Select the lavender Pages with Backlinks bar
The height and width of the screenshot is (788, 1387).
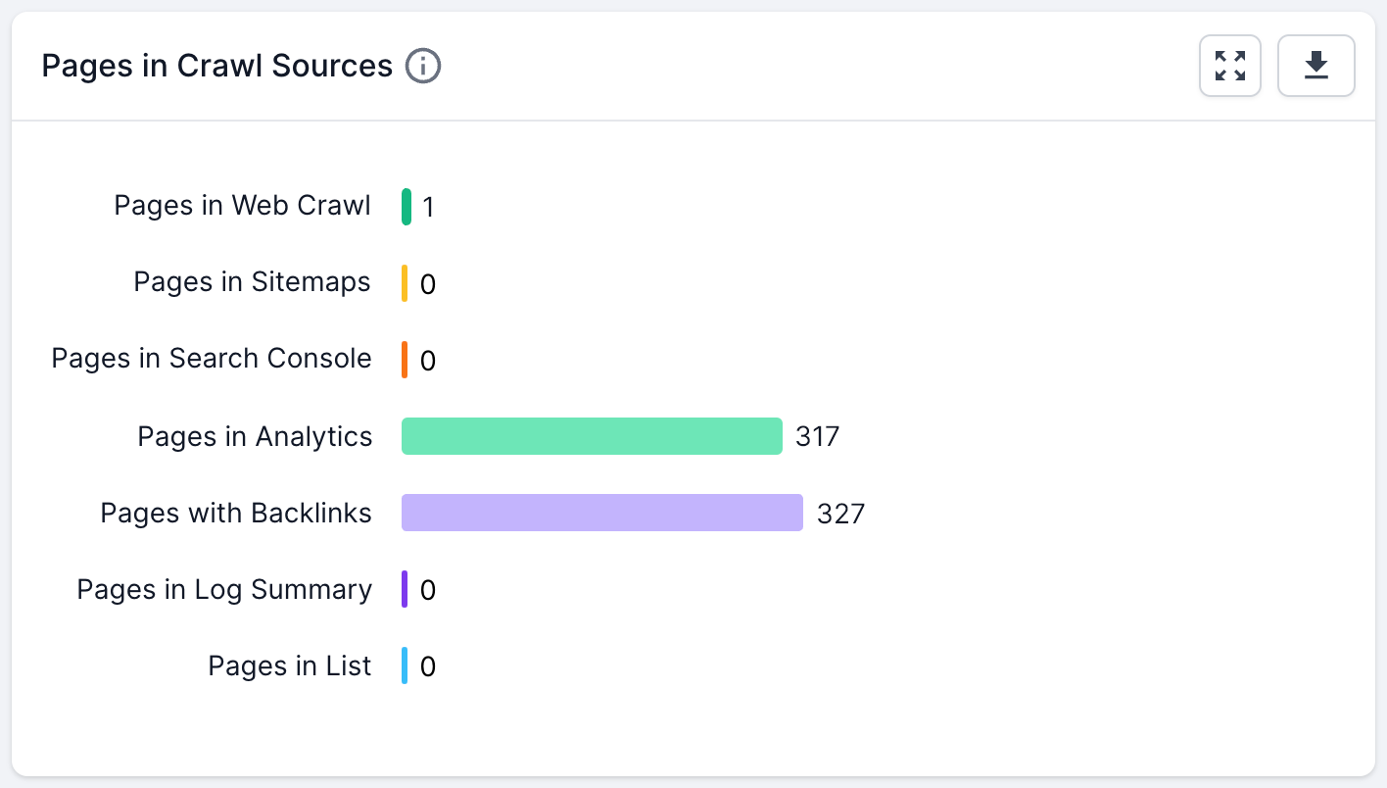tap(601, 513)
